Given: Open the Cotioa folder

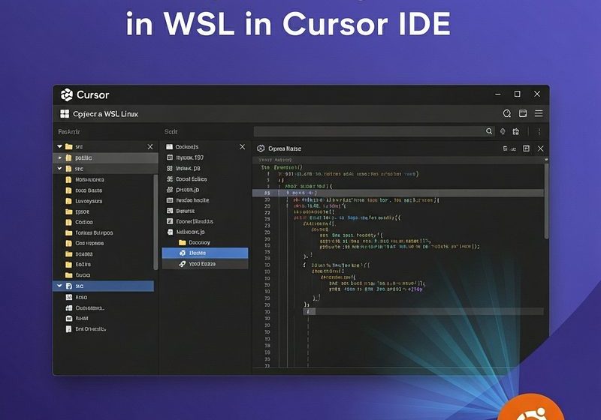Looking at the screenshot, I should pos(84,222).
